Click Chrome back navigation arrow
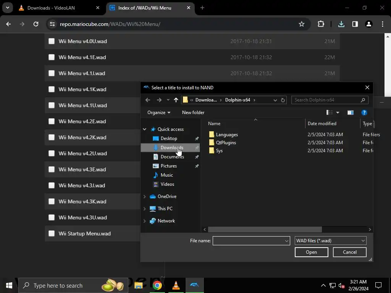 click(x=8, y=24)
